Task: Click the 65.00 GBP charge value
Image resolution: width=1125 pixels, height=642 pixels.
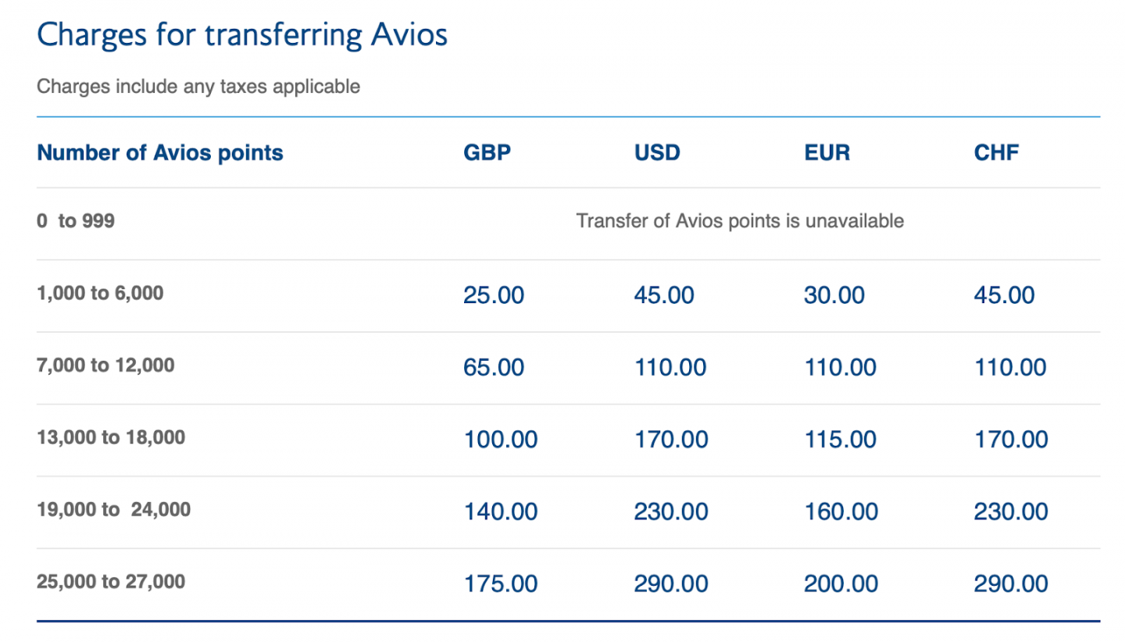Action: (494, 367)
